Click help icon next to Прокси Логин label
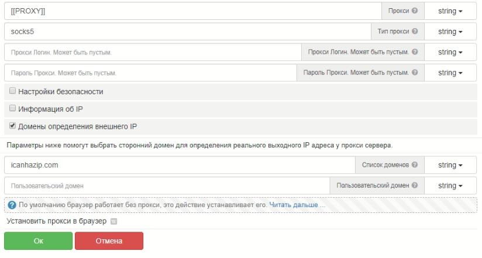Viewport: 482px width, 258px height. tap(415, 52)
